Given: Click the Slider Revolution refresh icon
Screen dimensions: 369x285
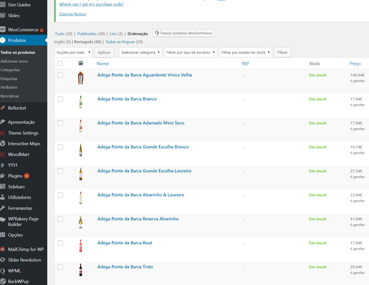Looking at the screenshot, I should tap(3, 260).
